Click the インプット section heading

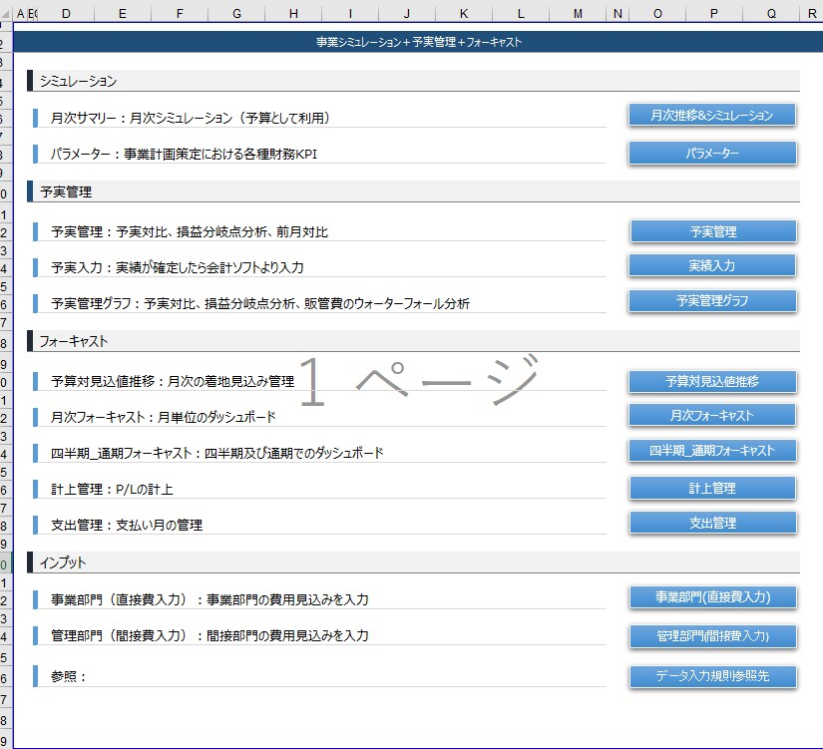pos(63,562)
